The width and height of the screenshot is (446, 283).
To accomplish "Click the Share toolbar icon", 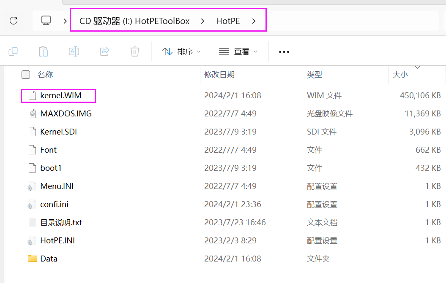I will coord(104,51).
